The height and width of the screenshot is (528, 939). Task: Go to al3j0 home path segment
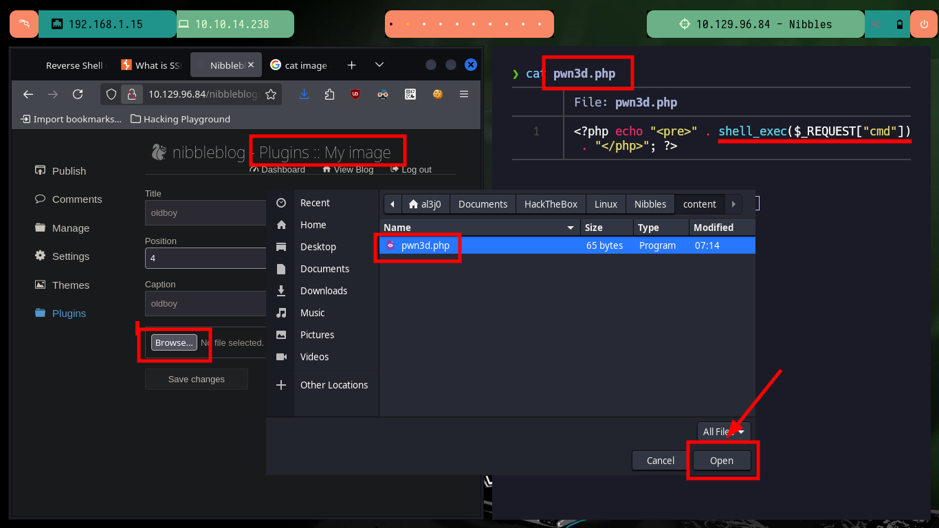pyautogui.click(x=426, y=204)
